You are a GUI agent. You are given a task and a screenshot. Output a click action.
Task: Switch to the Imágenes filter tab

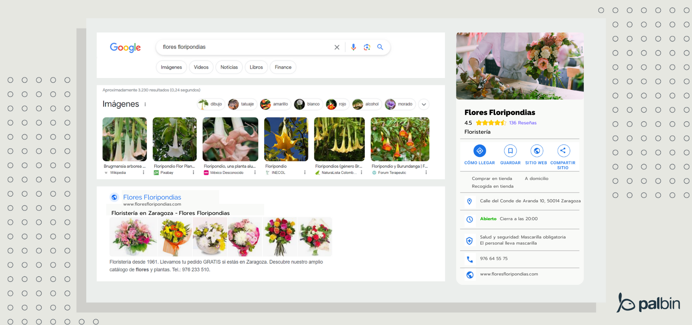coord(171,67)
